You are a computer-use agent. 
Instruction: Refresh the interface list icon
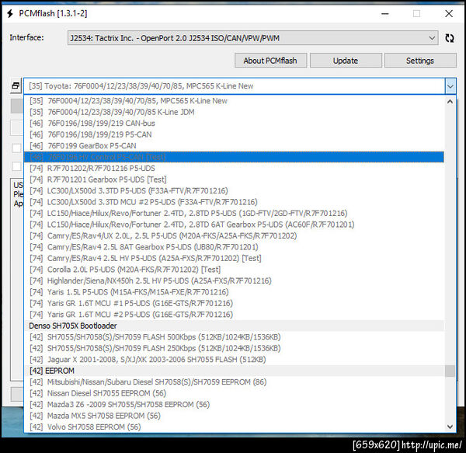click(450, 38)
